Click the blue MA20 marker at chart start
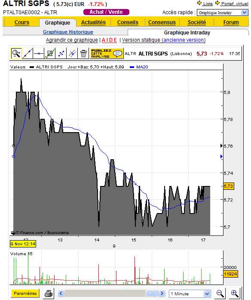251x300 pixels. coord(13,157)
